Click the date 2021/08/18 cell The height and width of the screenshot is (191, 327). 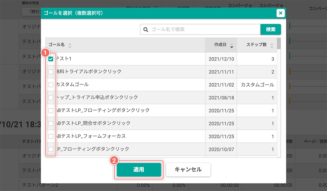pos(221,98)
